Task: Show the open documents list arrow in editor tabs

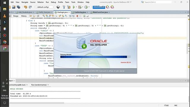Action: click(186, 12)
